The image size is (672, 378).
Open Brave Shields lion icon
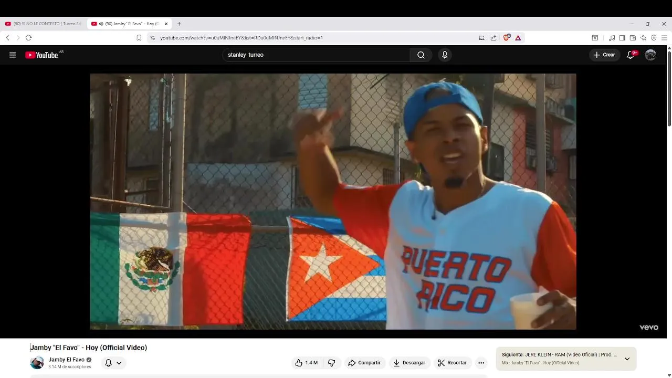507,38
